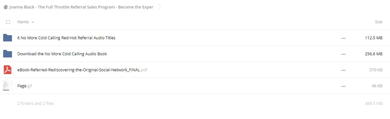
Task: Sort the file list by Name
Action: [23, 22]
